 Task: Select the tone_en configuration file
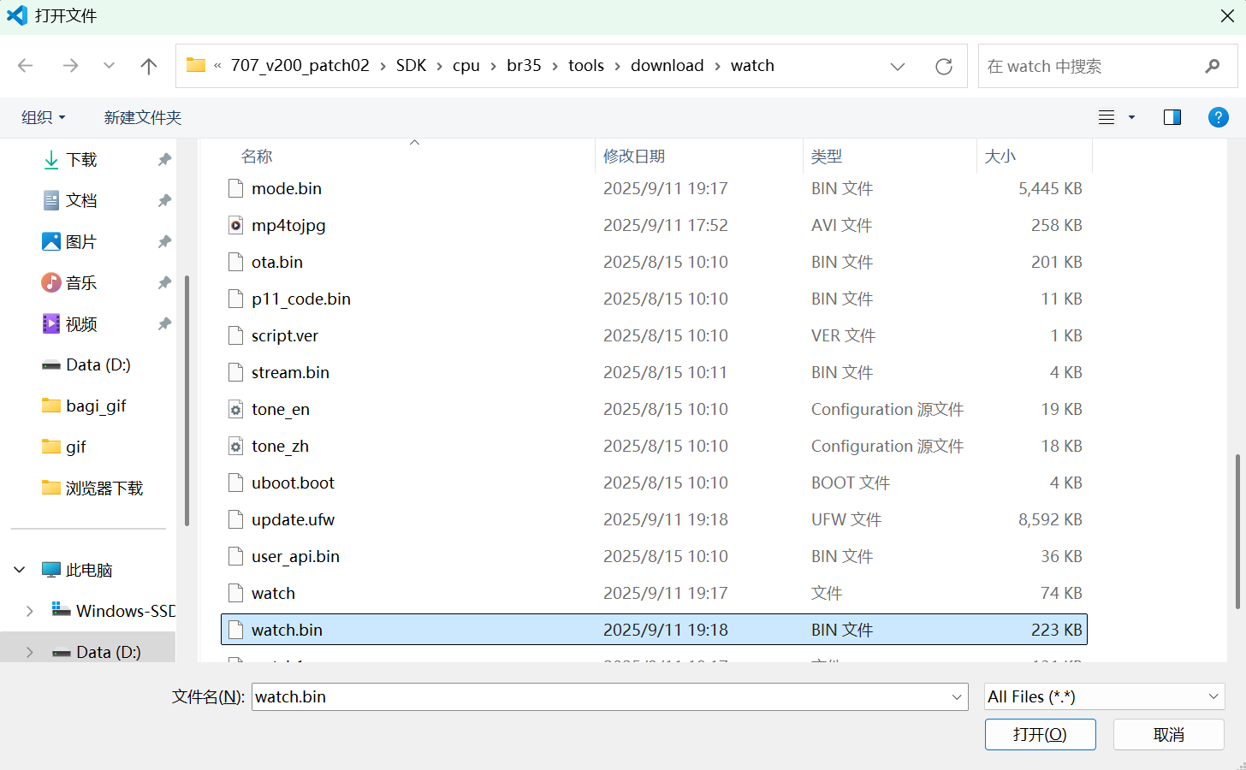pos(654,409)
